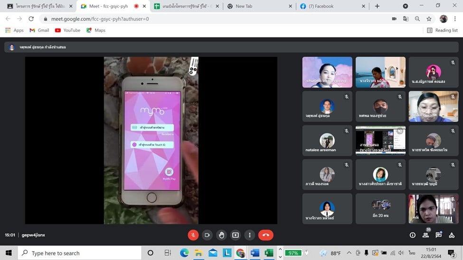Open File Explorer from taskbar
This screenshot has width=463, height=260.
click(198, 253)
